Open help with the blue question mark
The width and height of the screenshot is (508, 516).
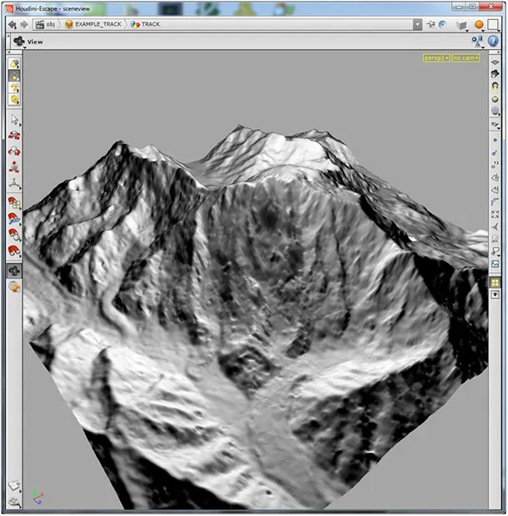pyautogui.click(x=493, y=41)
